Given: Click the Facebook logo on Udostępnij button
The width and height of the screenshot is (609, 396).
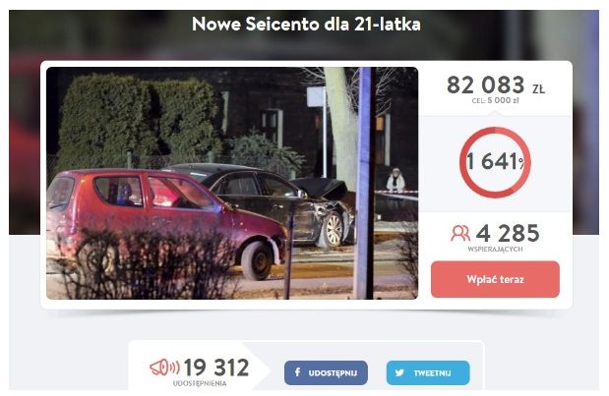Looking at the screenshot, I should 297,372.
